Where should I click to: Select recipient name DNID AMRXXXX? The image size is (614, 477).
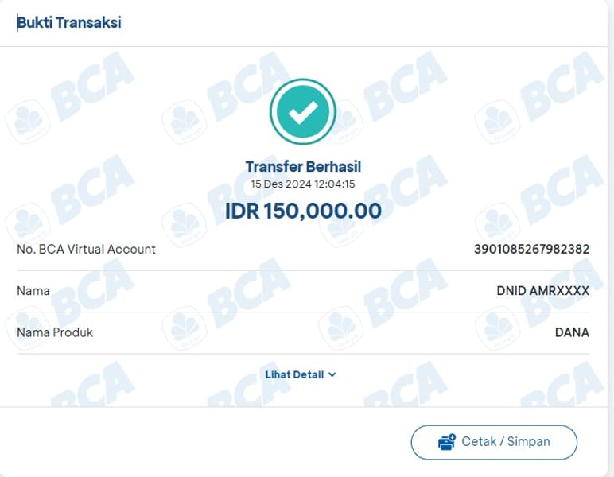[x=542, y=291]
